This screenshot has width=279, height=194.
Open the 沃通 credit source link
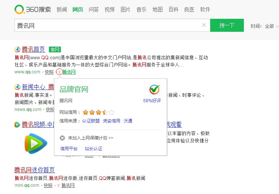(x=128, y=121)
